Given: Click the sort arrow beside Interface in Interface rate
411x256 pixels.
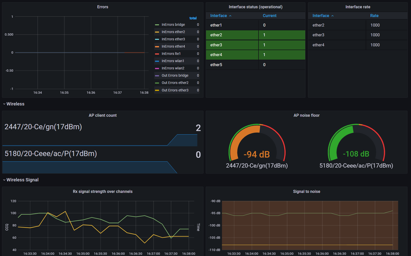Looking at the screenshot, I should (x=332, y=16).
